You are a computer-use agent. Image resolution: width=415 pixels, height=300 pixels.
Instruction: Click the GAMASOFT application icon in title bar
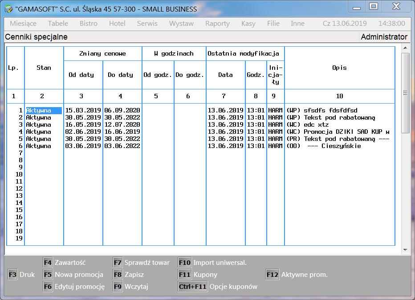pos(9,9)
